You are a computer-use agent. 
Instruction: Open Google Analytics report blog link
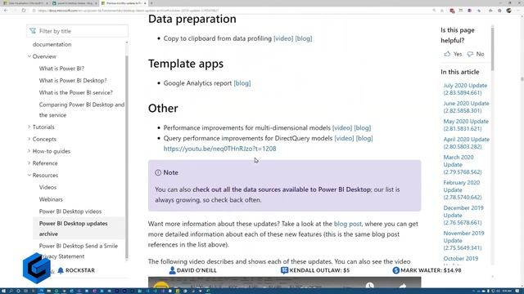coord(242,83)
